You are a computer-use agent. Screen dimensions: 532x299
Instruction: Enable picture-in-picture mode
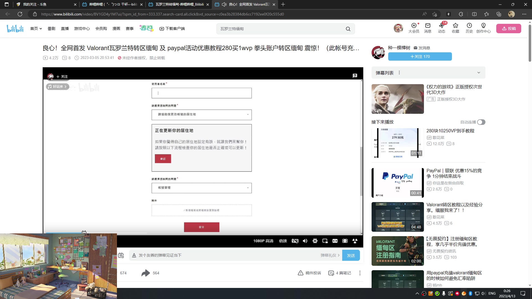325,241
